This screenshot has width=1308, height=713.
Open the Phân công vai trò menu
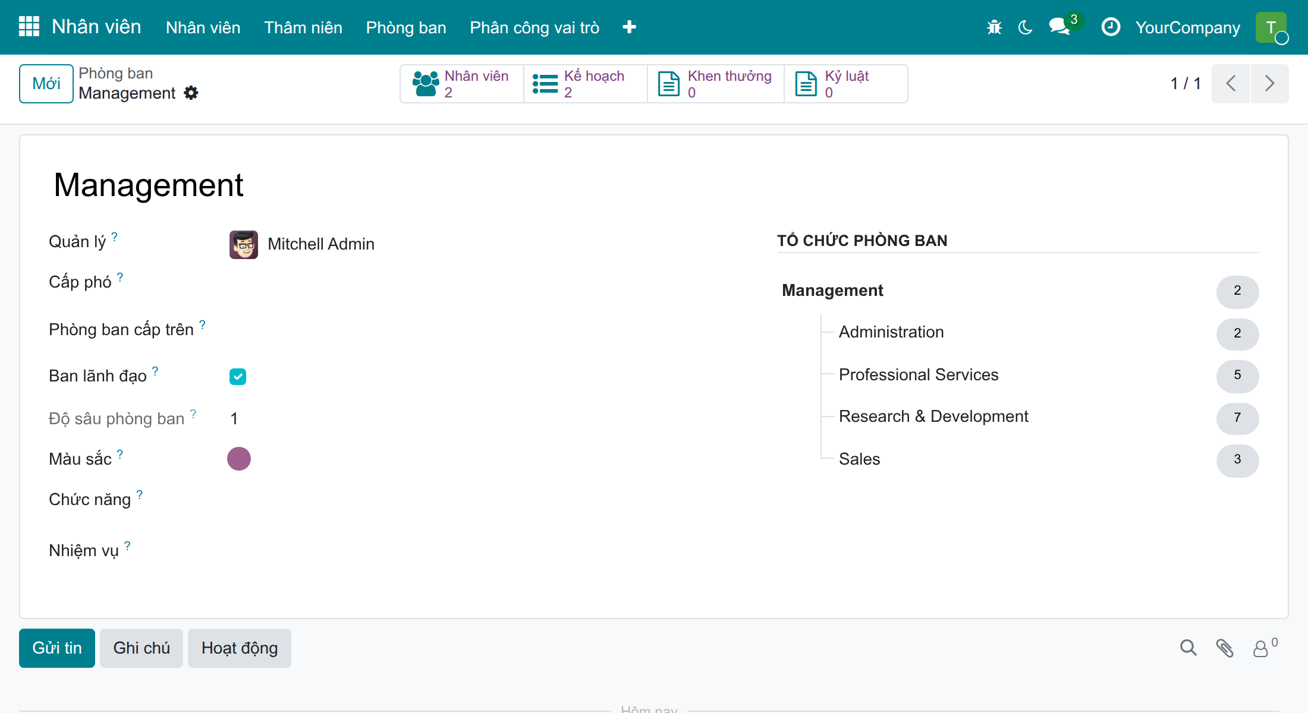click(534, 27)
